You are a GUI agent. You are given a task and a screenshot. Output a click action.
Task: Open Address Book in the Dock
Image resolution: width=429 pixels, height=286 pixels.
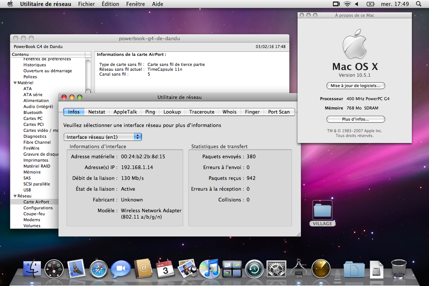(143, 268)
